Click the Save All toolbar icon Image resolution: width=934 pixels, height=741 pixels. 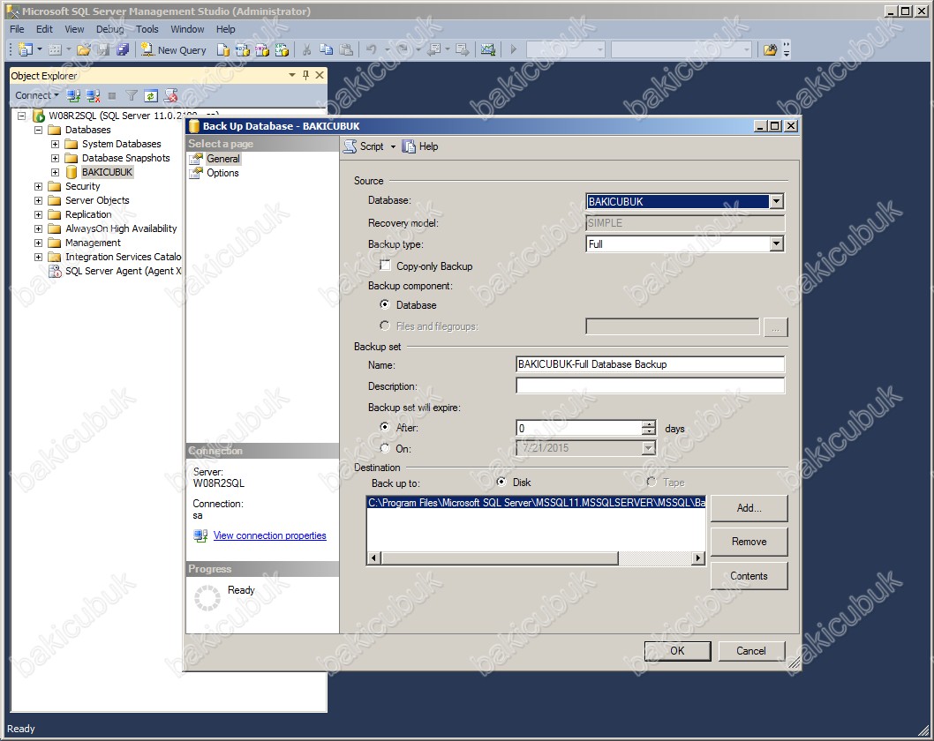(x=123, y=50)
